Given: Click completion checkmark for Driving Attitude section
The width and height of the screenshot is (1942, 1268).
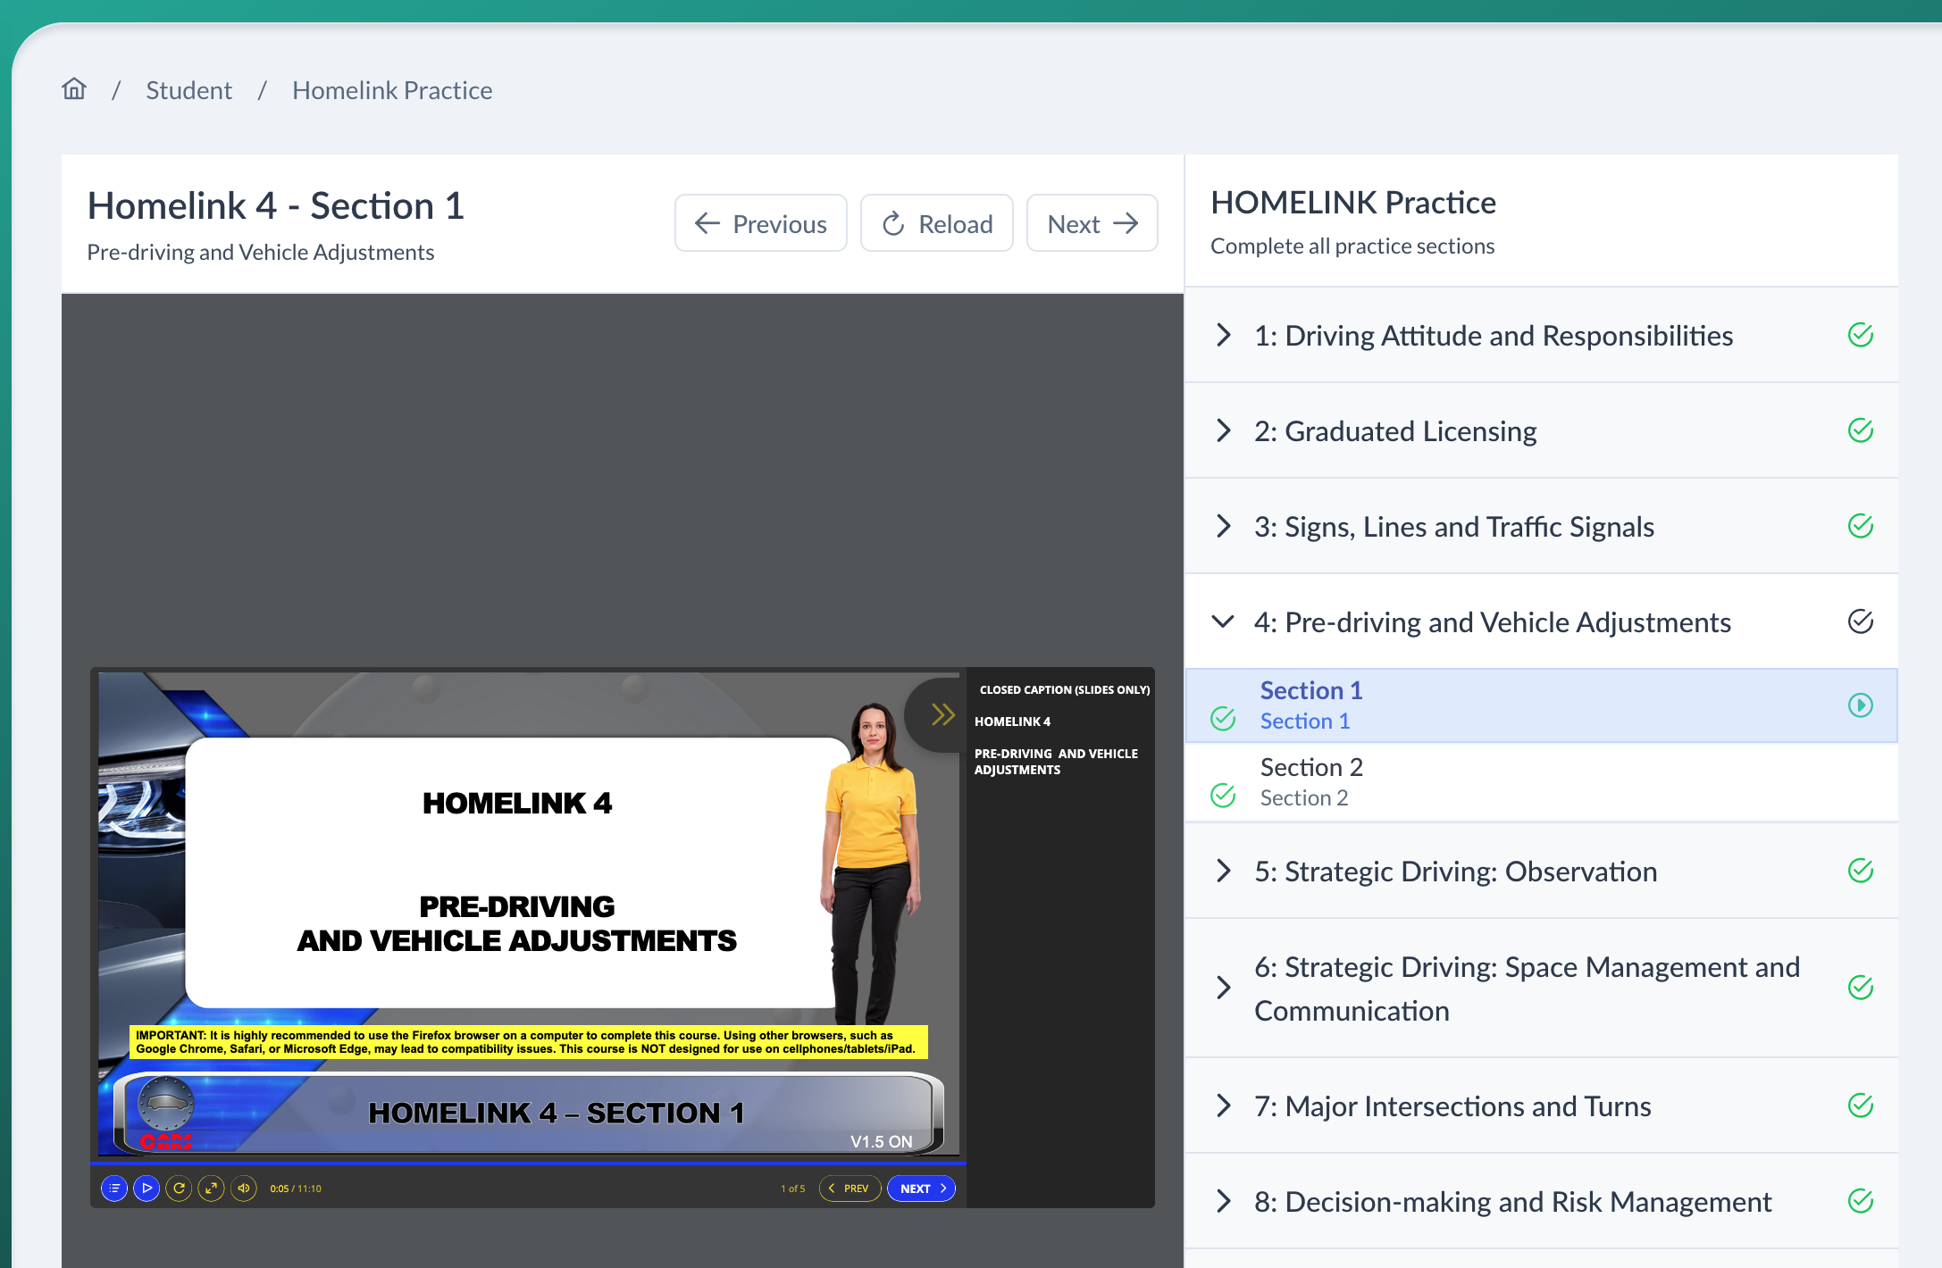Looking at the screenshot, I should pyautogui.click(x=1860, y=336).
